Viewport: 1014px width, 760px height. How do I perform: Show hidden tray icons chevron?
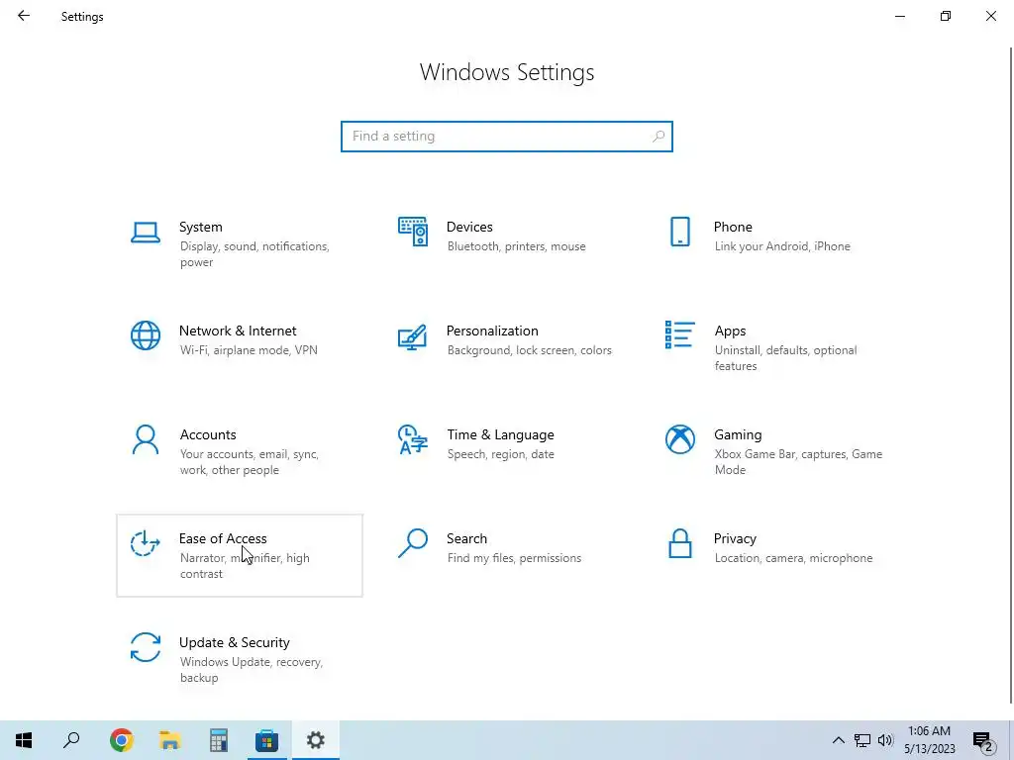coord(838,740)
